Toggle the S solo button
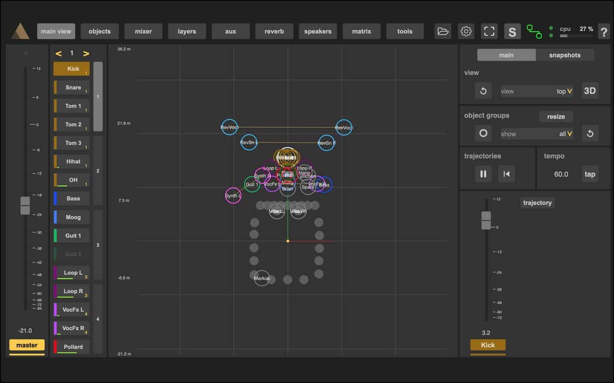The height and width of the screenshot is (383, 614). [x=512, y=32]
